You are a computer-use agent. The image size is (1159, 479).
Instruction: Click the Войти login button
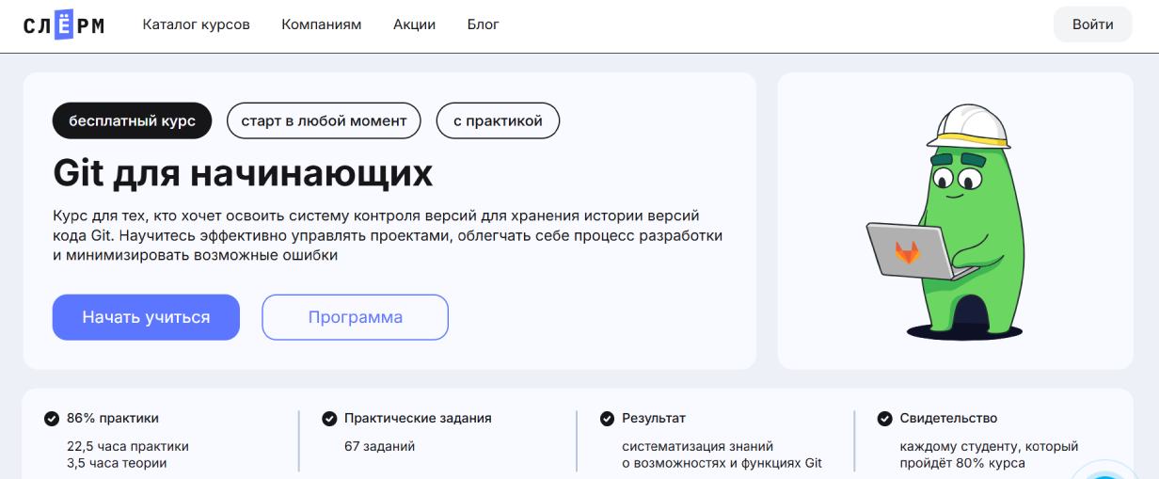pos(1093,24)
